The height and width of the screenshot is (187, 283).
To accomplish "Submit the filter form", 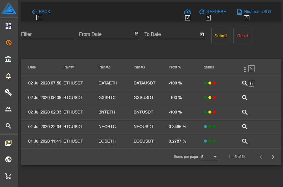I will [221, 36].
